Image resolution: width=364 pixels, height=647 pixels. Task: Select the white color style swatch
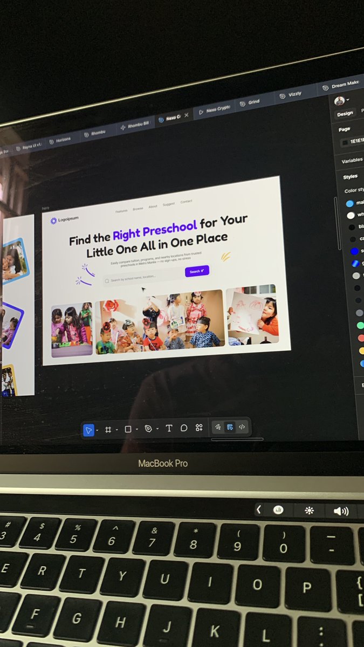[351, 215]
